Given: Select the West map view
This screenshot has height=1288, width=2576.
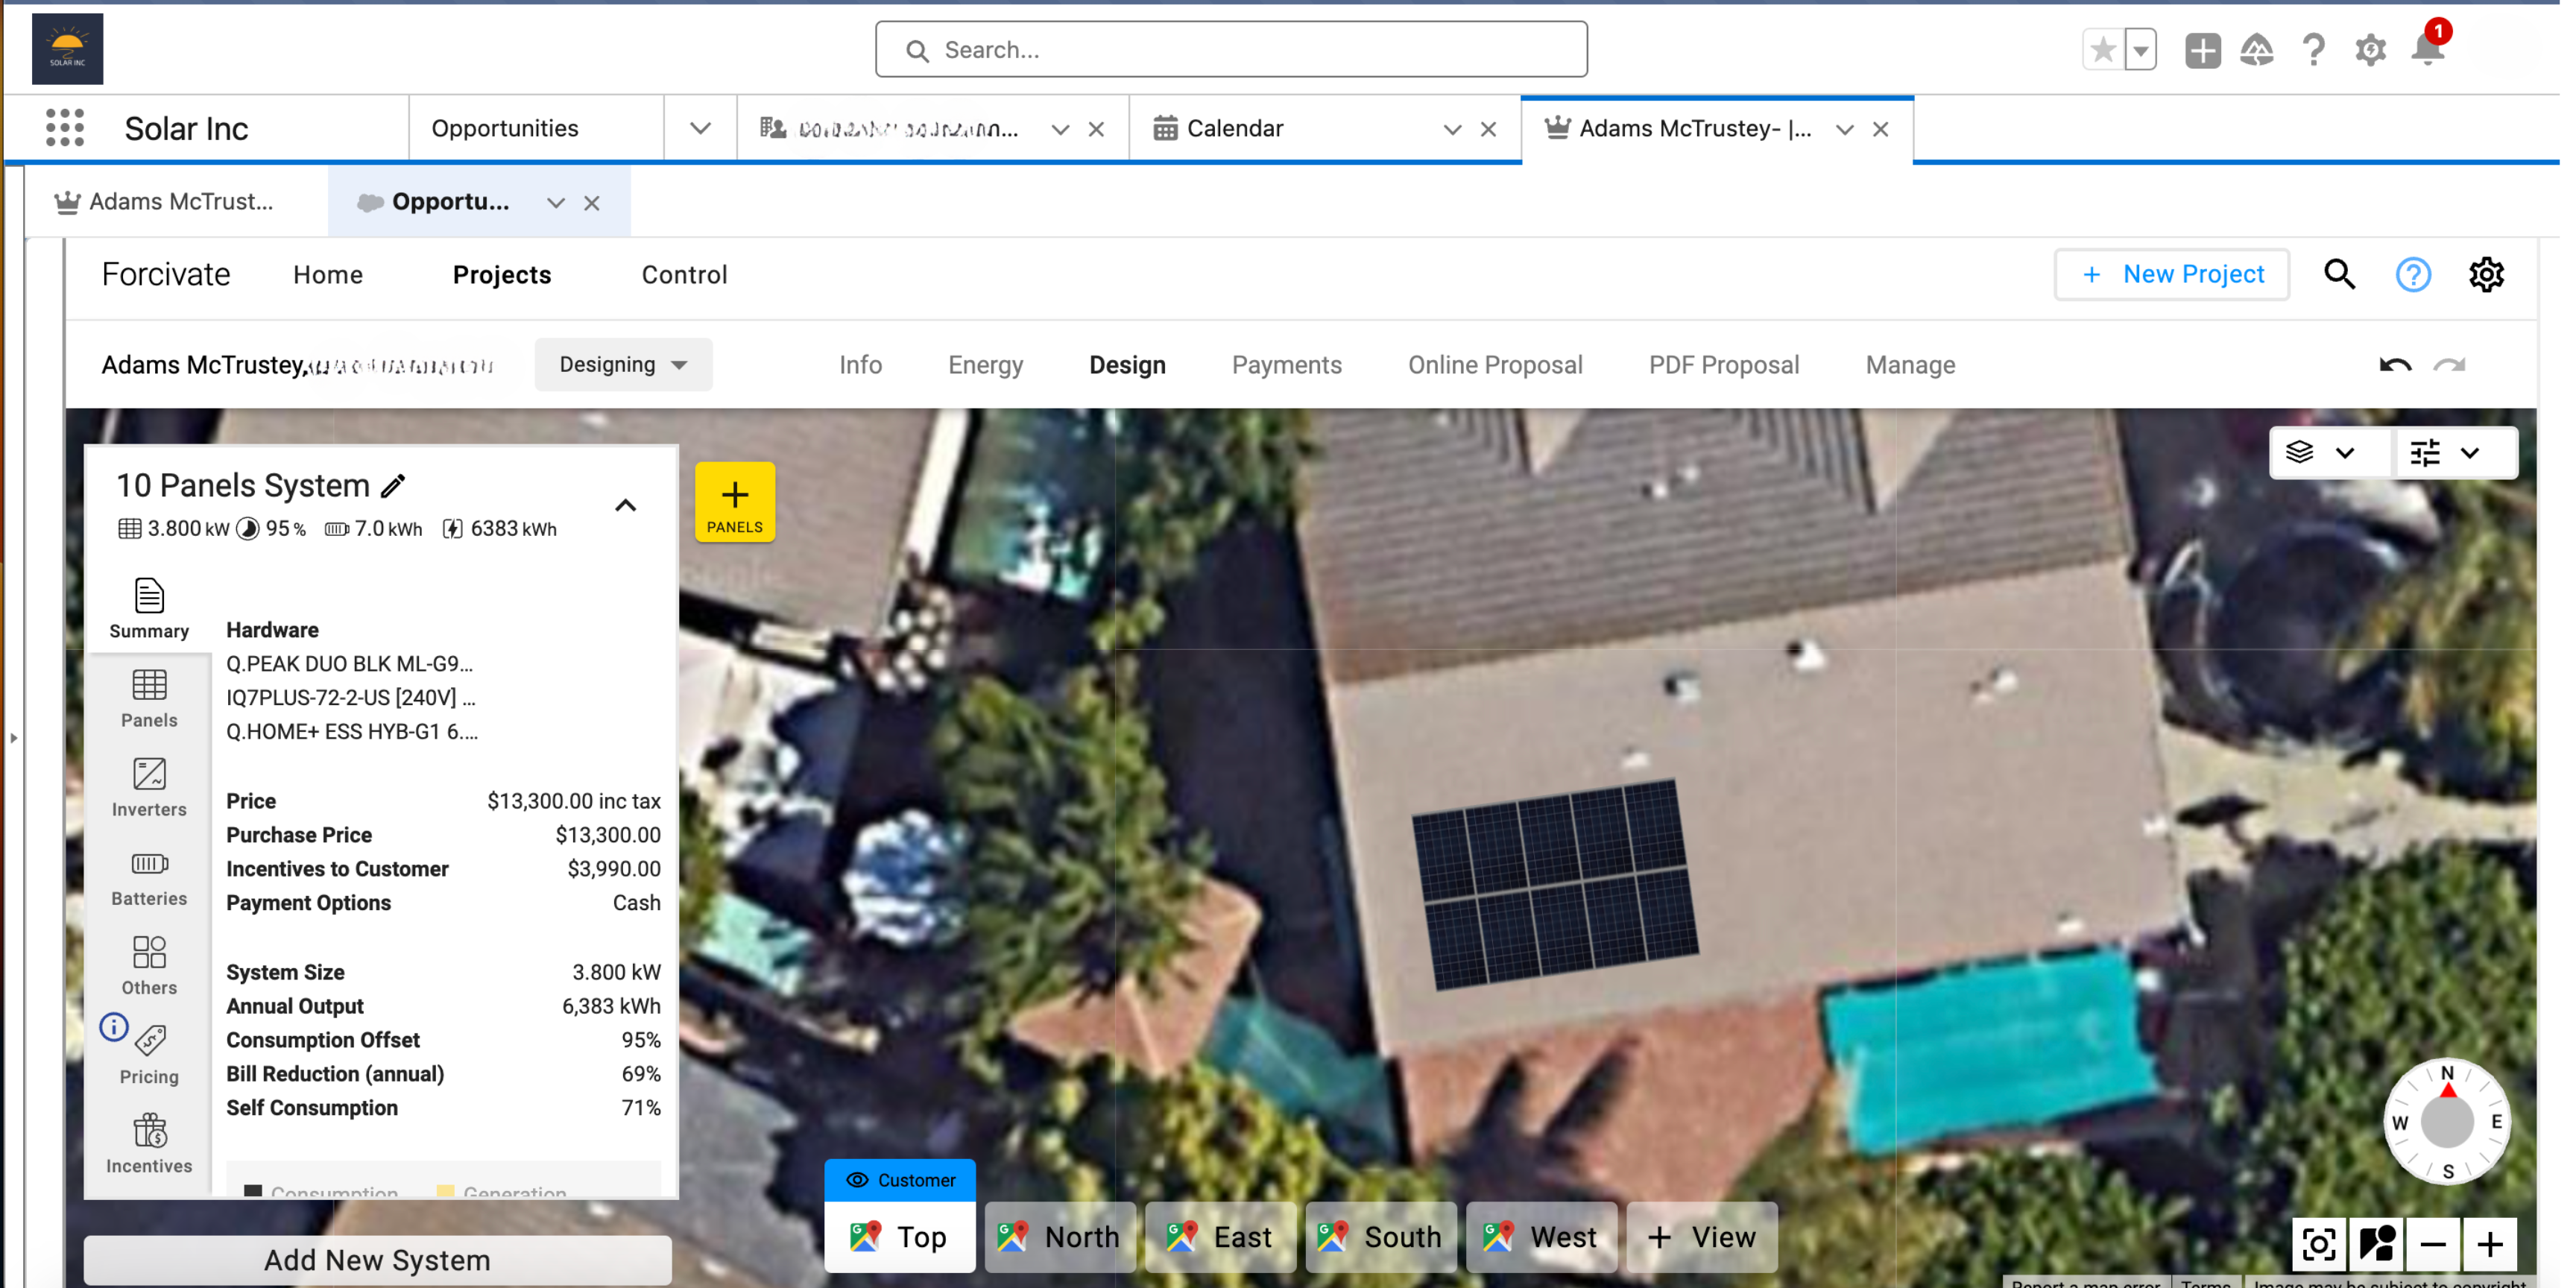Looking at the screenshot, I should (x=1541, y=1237).
